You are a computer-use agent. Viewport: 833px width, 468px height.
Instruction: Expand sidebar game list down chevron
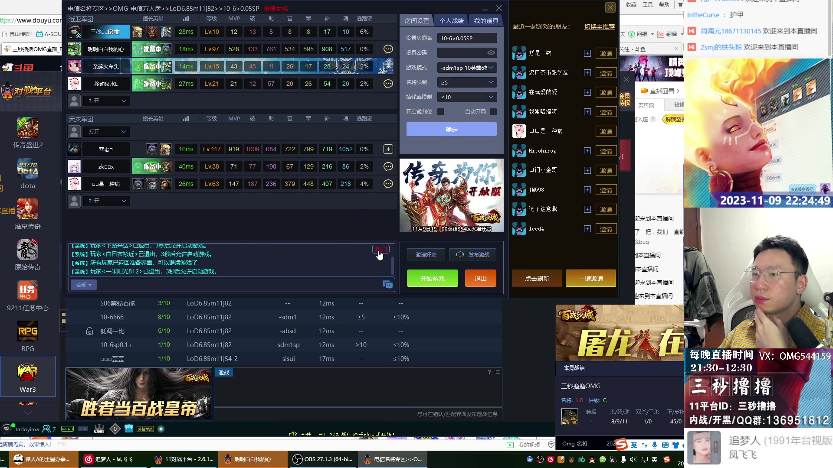28,413
